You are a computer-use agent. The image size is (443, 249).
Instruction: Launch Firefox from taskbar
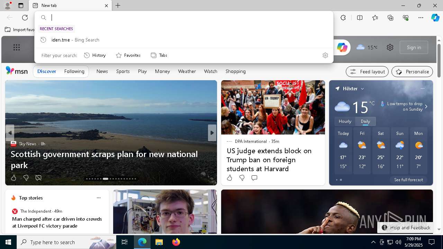tap(176, 242)
